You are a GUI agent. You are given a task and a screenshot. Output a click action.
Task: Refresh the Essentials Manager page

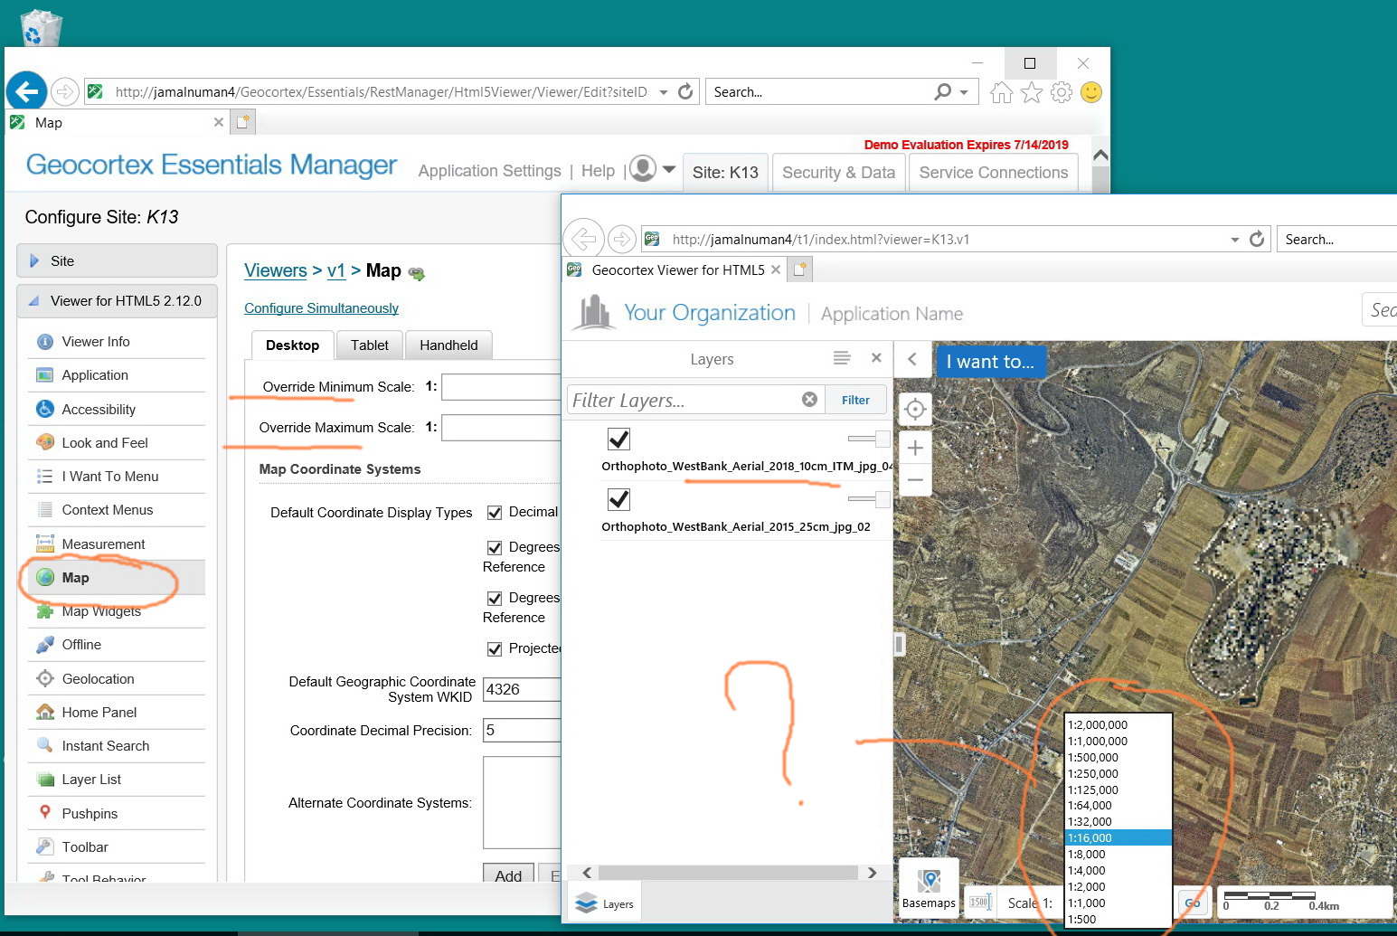[685, 91]
